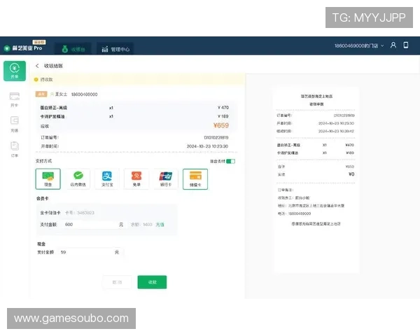Screen dimensions: 420x336
Task: Click the mobile phone icon in header
Action: (x=406, y=45)
